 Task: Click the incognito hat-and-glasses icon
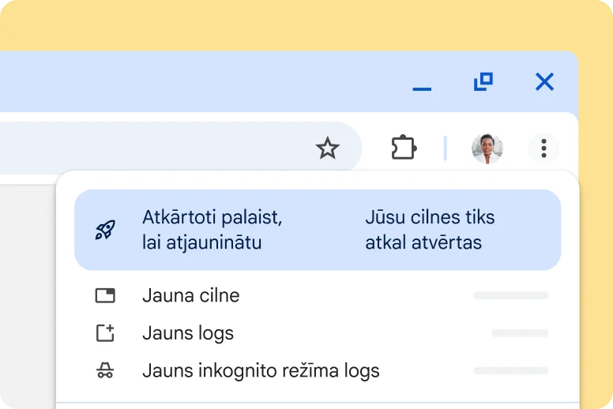click(x=105, y=370)
